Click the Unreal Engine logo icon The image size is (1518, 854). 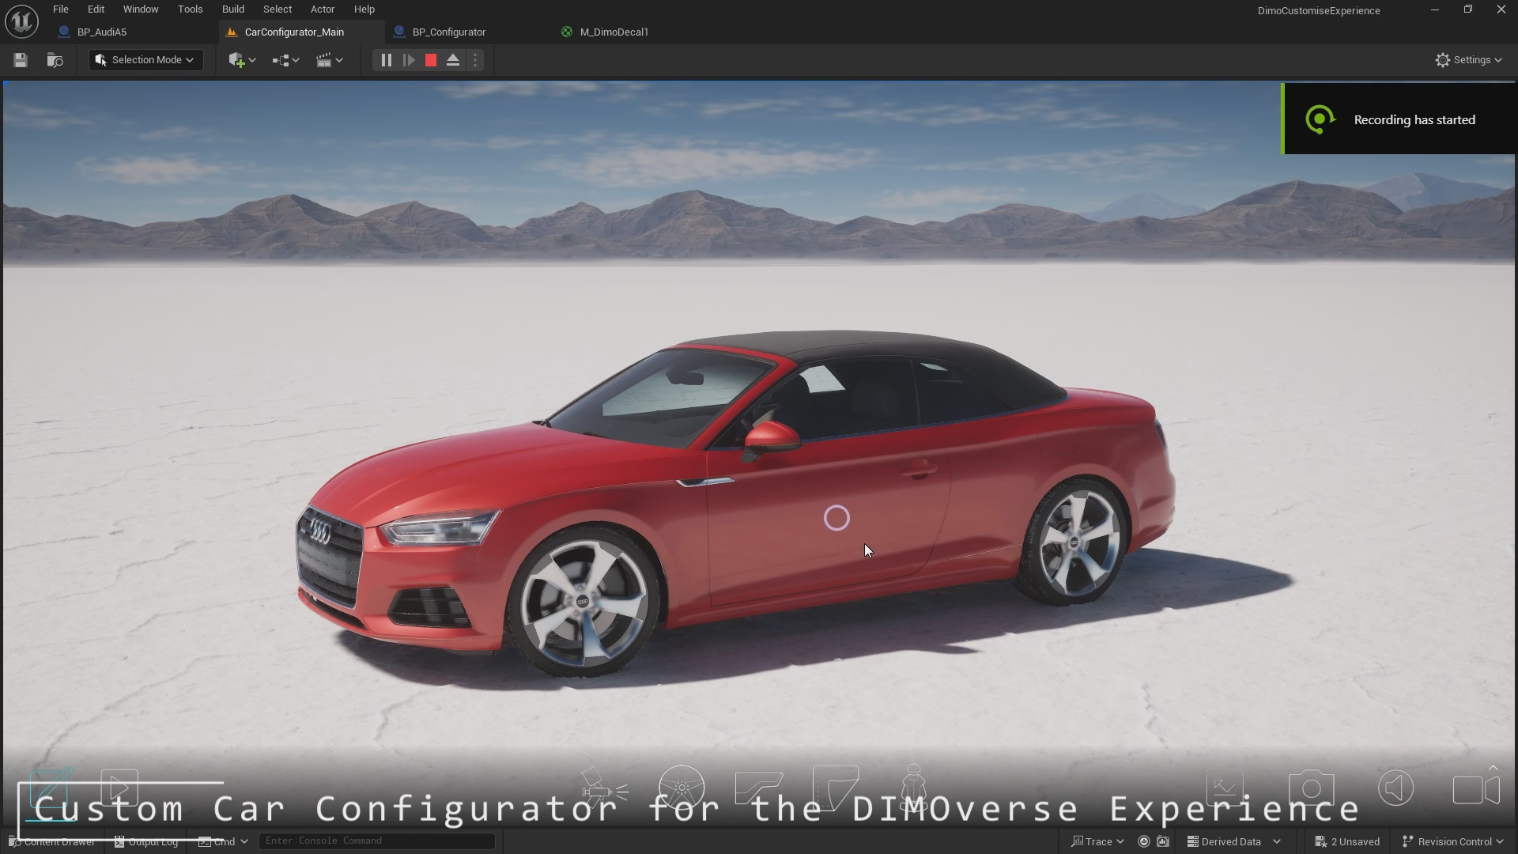point(21,21)
